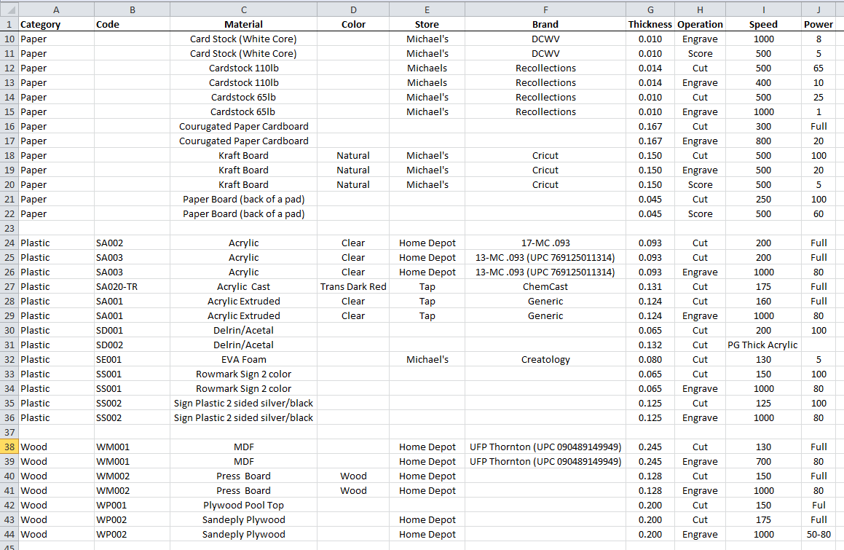Select column G by its header letter
This screenshot has height=550, width=844.
tap(650, 9)
